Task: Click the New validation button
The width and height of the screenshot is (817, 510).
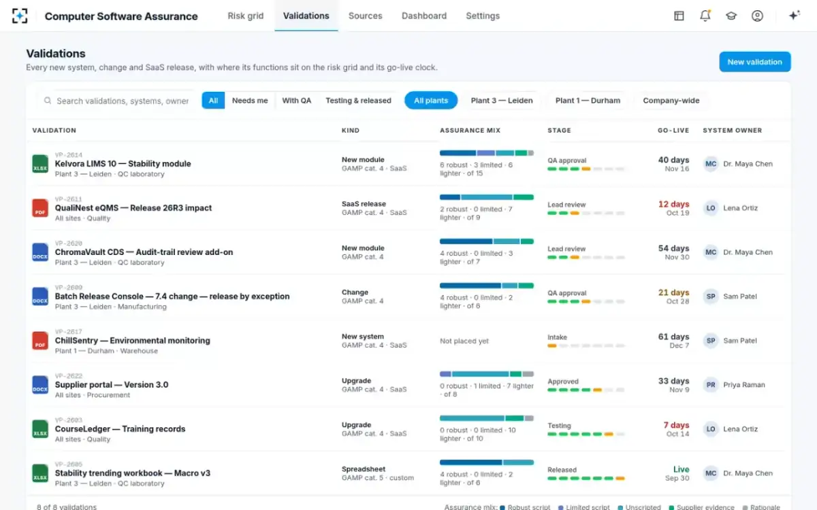Action: [x=755, y=62]
